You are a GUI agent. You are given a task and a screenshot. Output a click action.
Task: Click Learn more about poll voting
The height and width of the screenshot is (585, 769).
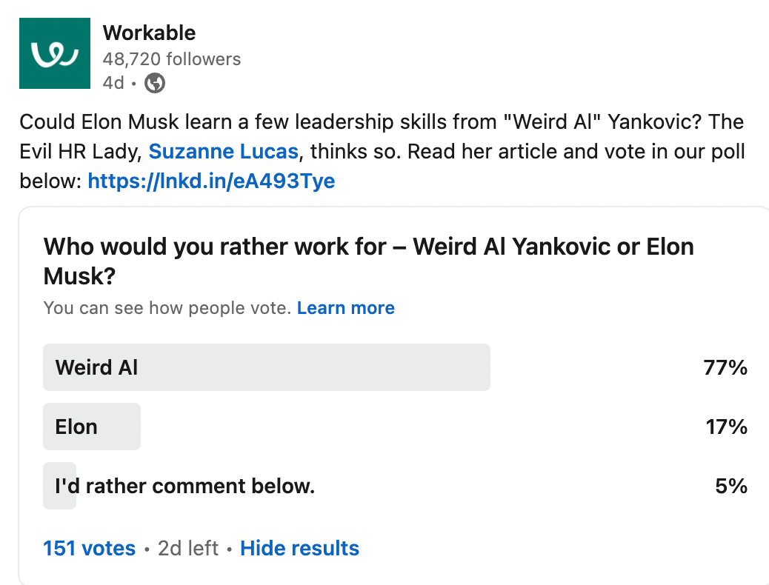pyautogui.click(x=346, y=308)
